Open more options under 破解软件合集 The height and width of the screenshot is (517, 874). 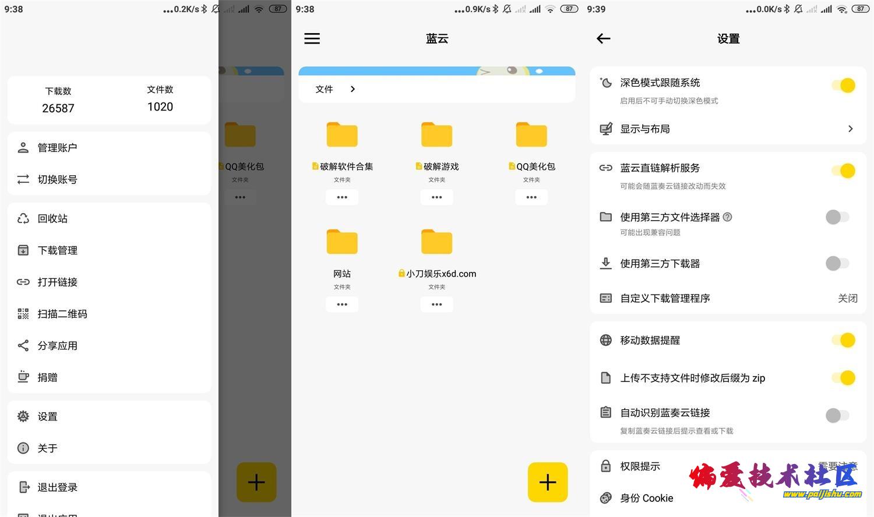pyautogui.click(x=342, y=197)
